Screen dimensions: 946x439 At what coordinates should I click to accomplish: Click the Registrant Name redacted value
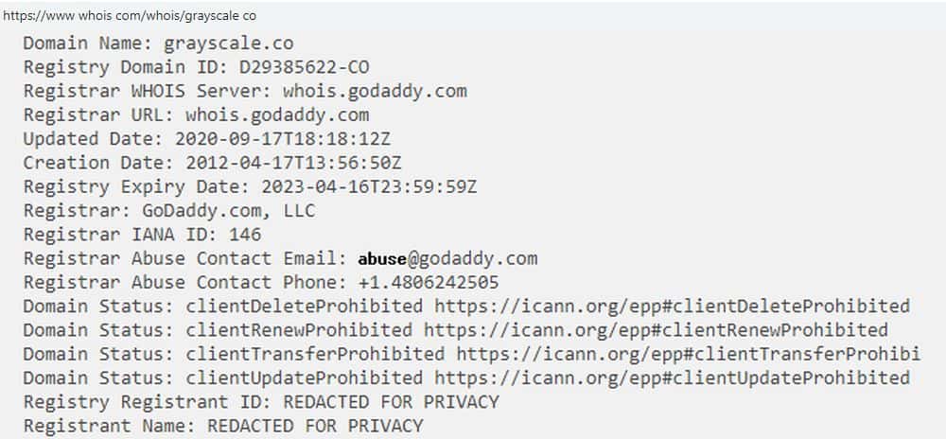[x=315, y=426]
